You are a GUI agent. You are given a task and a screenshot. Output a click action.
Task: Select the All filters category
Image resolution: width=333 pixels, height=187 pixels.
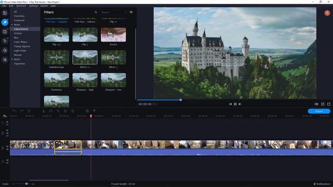[15, 11]
